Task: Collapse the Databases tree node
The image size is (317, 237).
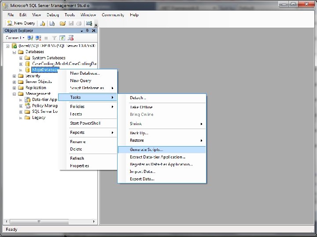Action: coord(14,52)
